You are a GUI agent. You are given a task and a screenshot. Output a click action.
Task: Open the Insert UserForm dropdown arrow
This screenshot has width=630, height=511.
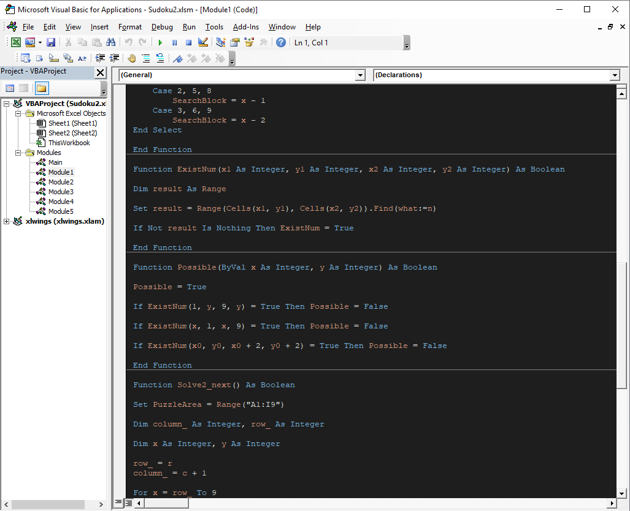pos(39,42)
